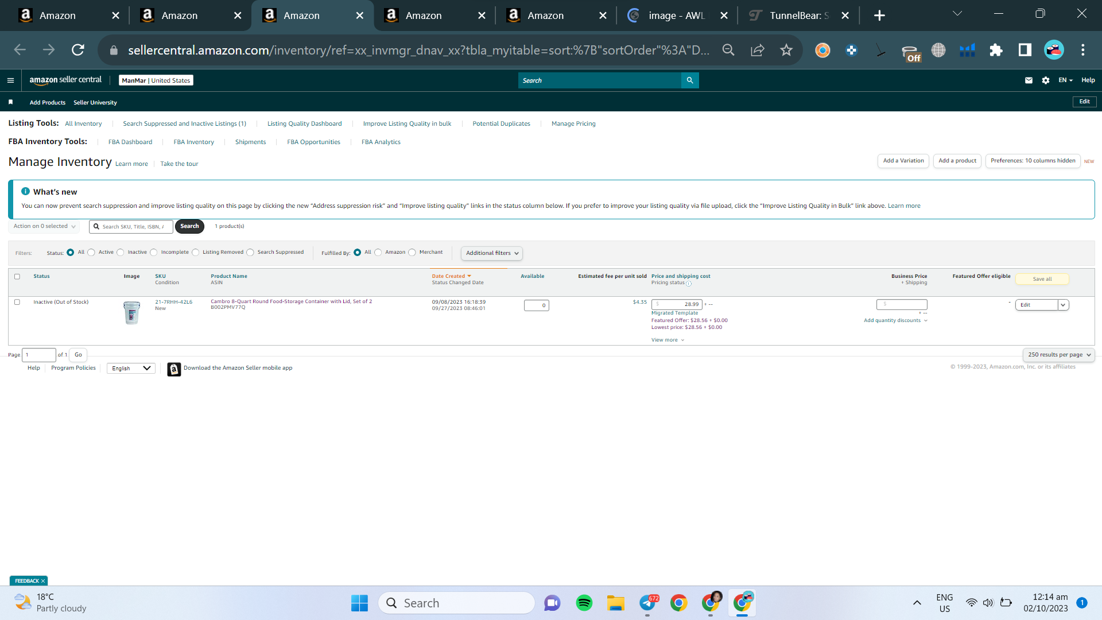Select the Inactive status filter
Viewport: 1102px width, 620px height.
coord(121,253)
